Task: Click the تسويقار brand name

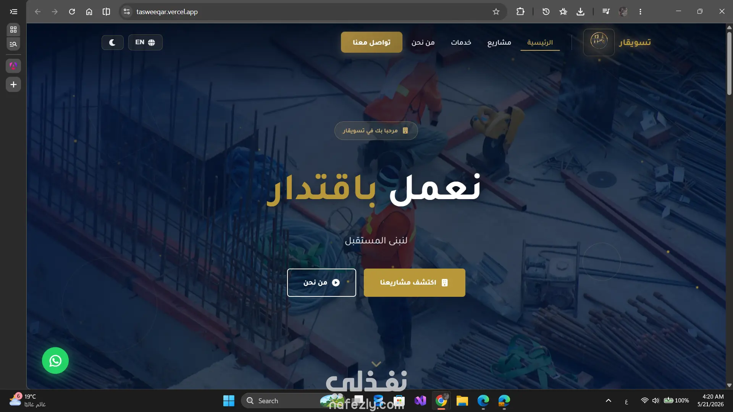Action: [x=635, y=42]
